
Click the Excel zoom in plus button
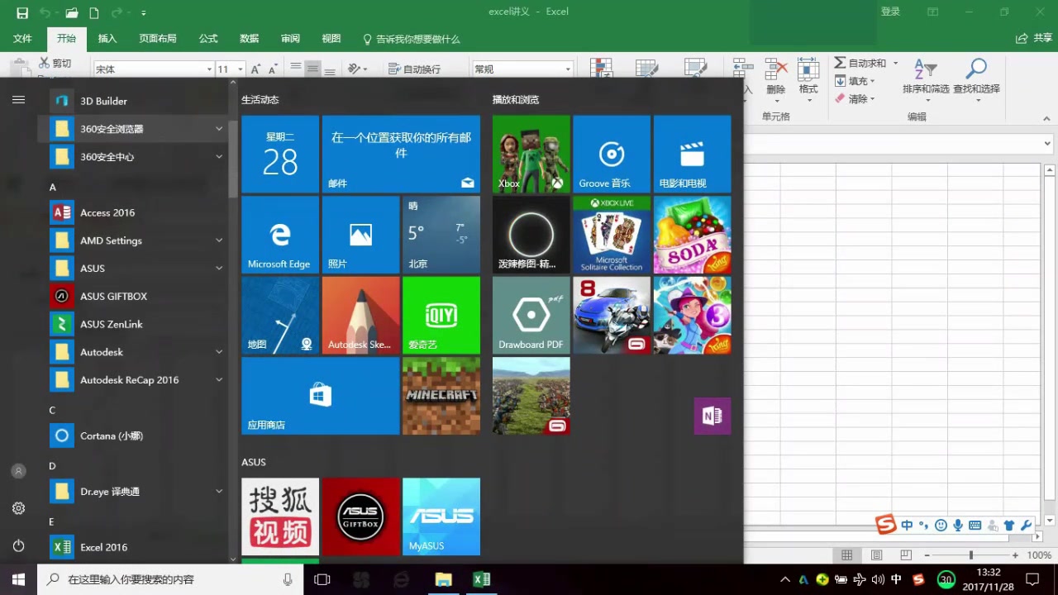1015,555
